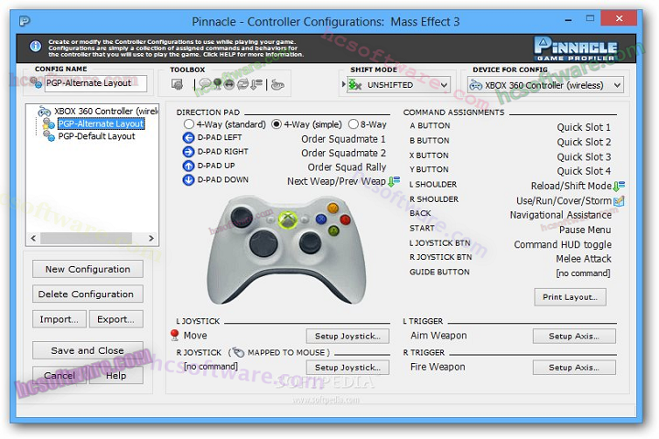
Task: Click the blue info icon in header
Action: pos(36,46)
